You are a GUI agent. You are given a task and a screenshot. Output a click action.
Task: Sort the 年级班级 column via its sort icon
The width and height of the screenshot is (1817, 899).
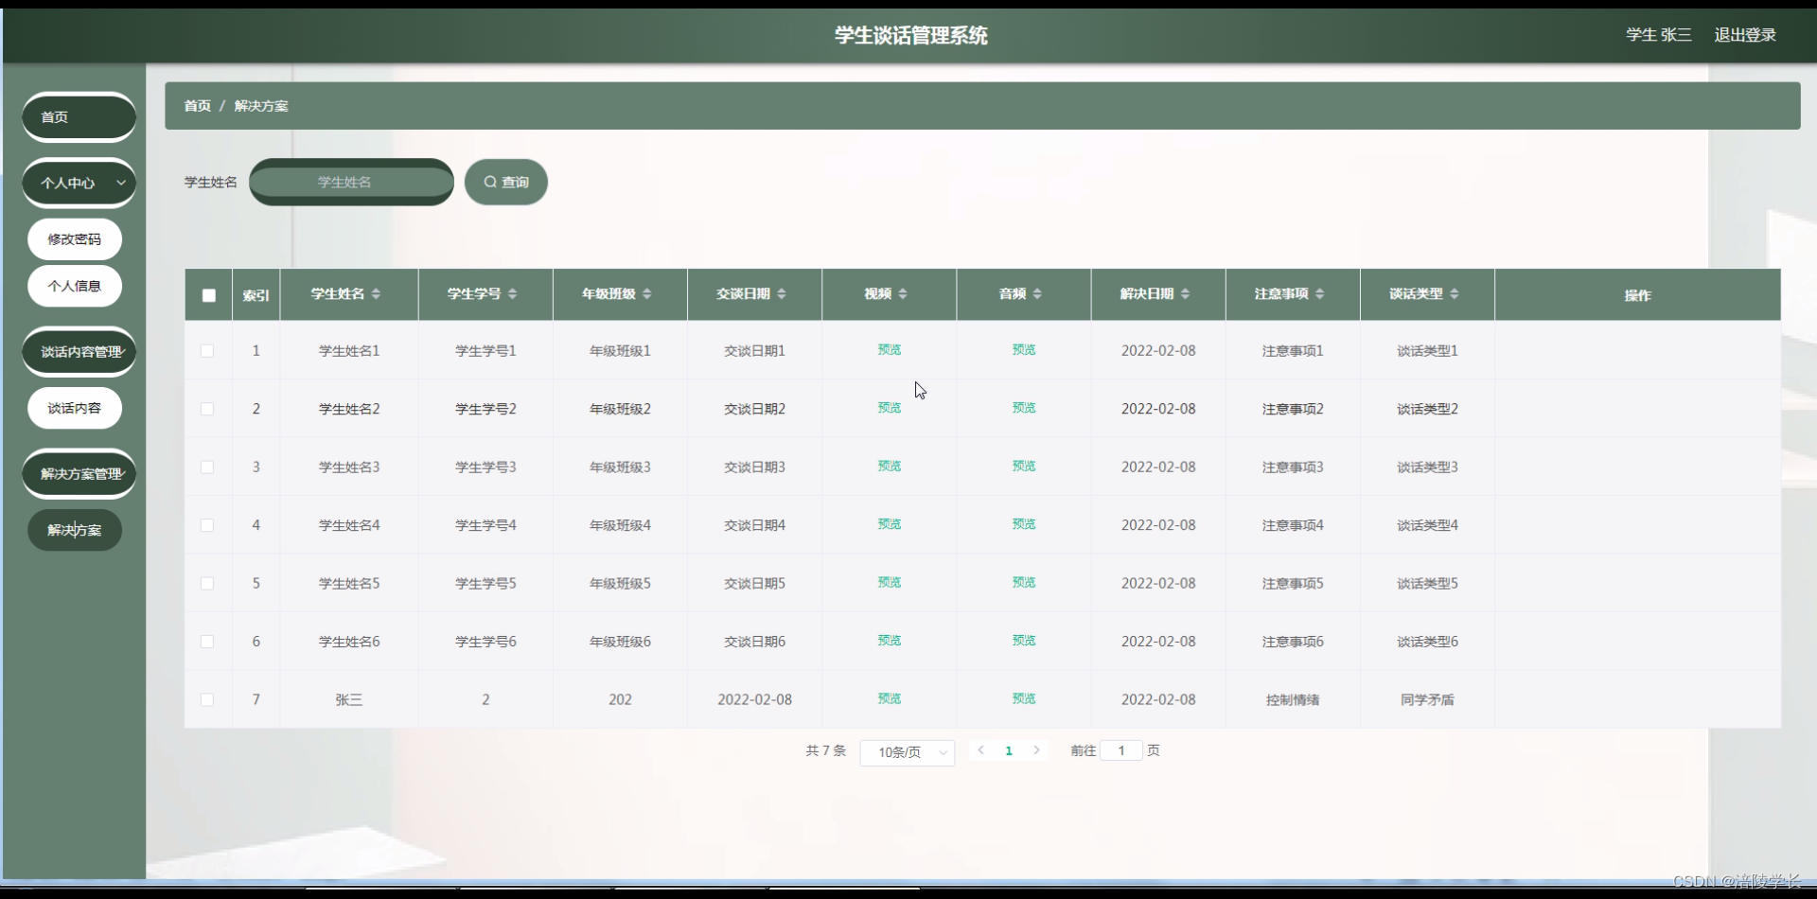(648, 293)
